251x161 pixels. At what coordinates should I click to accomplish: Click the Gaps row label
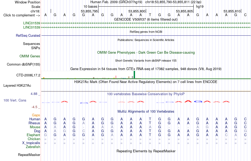pos(36,115)
